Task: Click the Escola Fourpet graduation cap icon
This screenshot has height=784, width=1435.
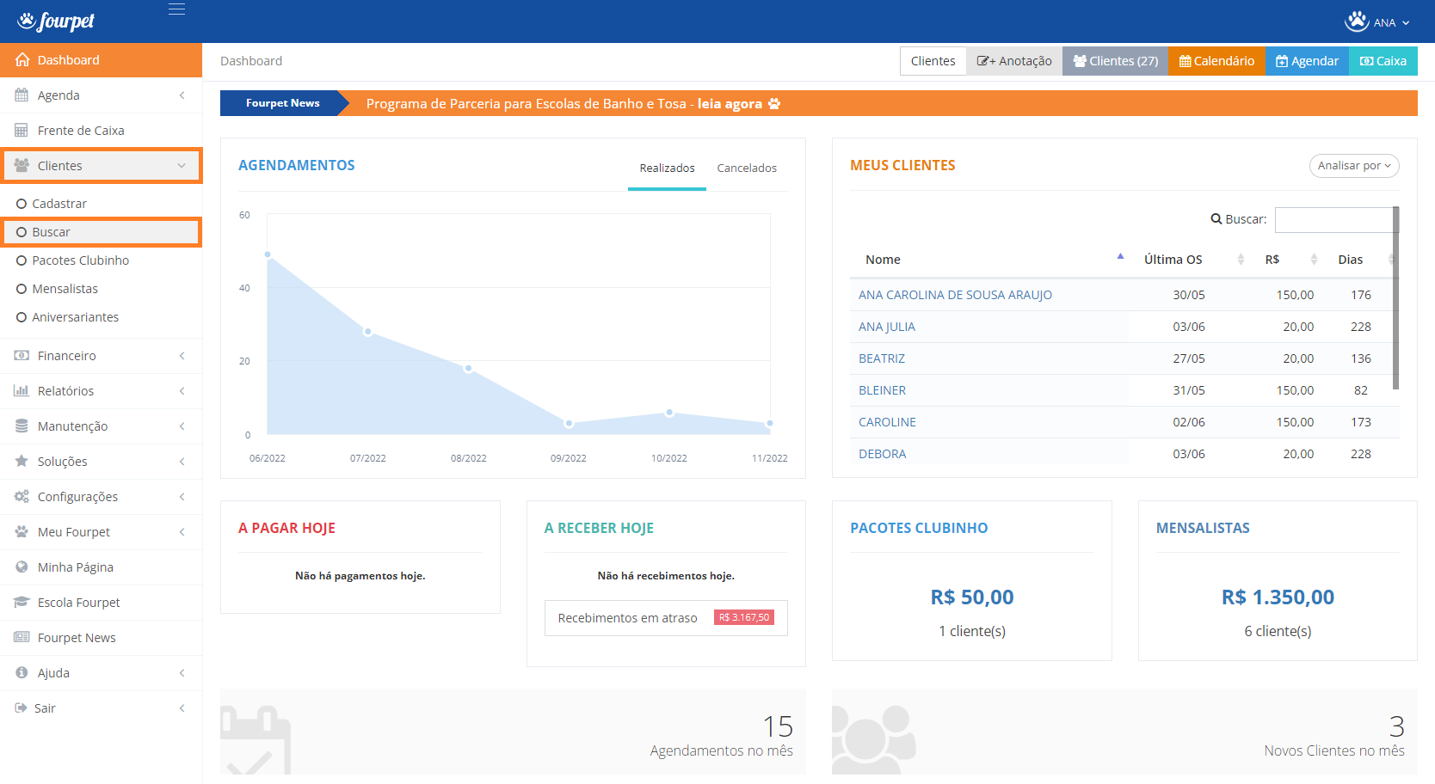Action: click(x=22, y=603)
